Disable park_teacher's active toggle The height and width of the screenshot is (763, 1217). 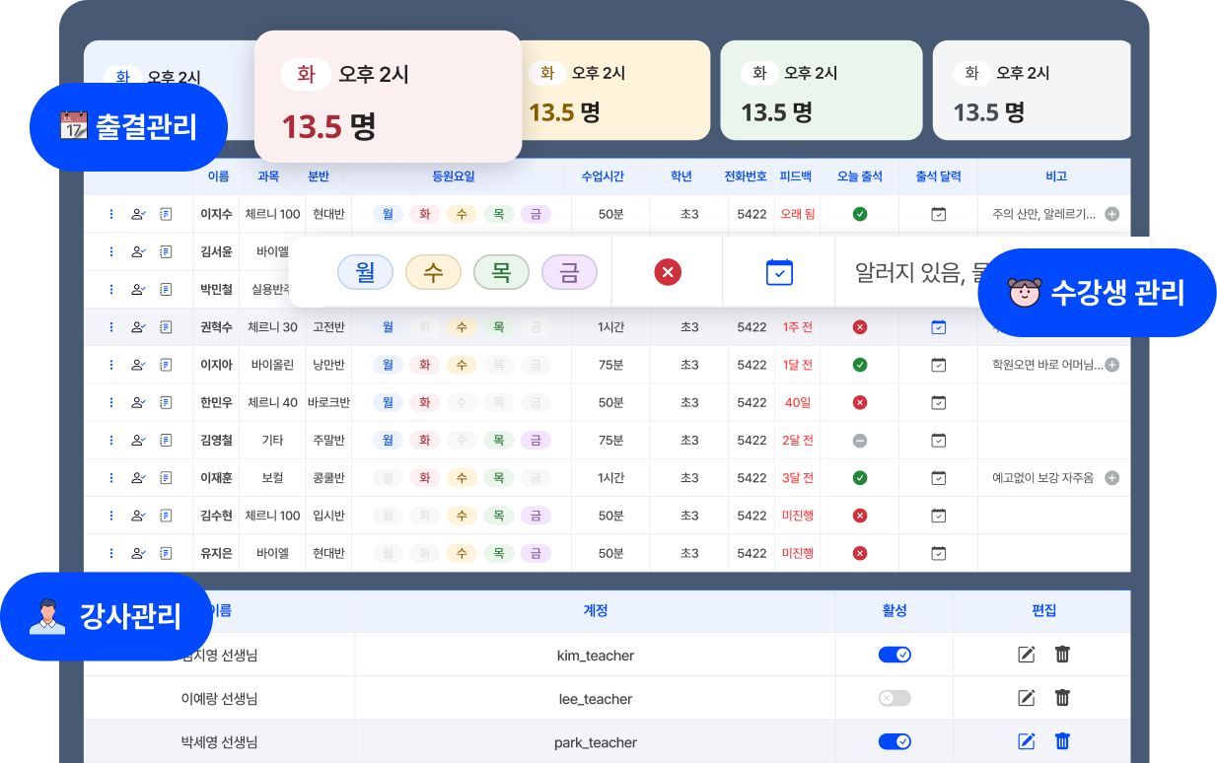(x=894, y=741)
